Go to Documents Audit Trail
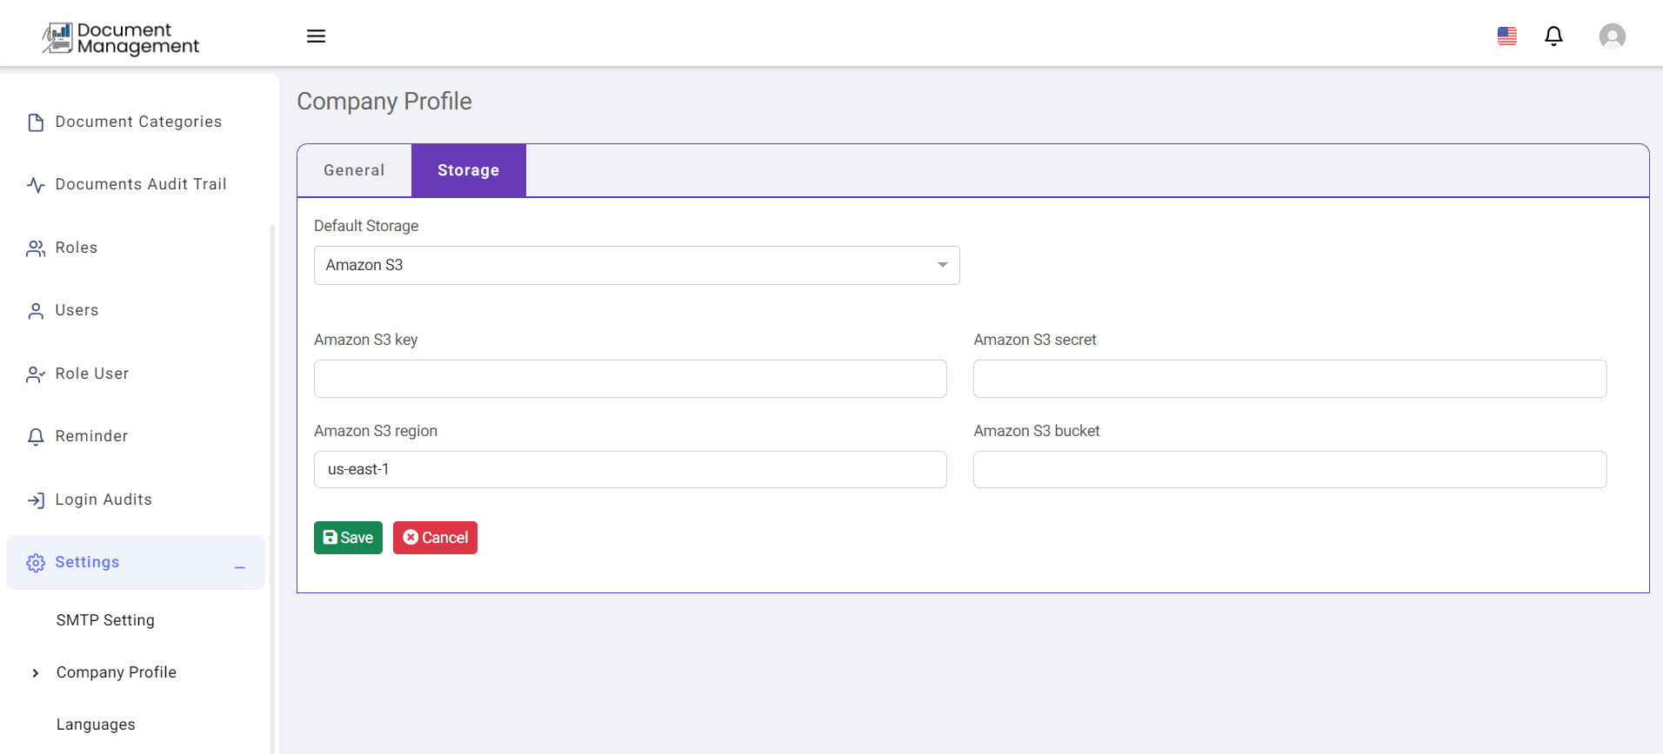This screenshot has height=754, width=1663. pos(140,184)
